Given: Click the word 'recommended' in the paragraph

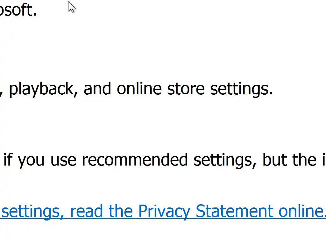Looking at the screenshot, I should (135, 160).
